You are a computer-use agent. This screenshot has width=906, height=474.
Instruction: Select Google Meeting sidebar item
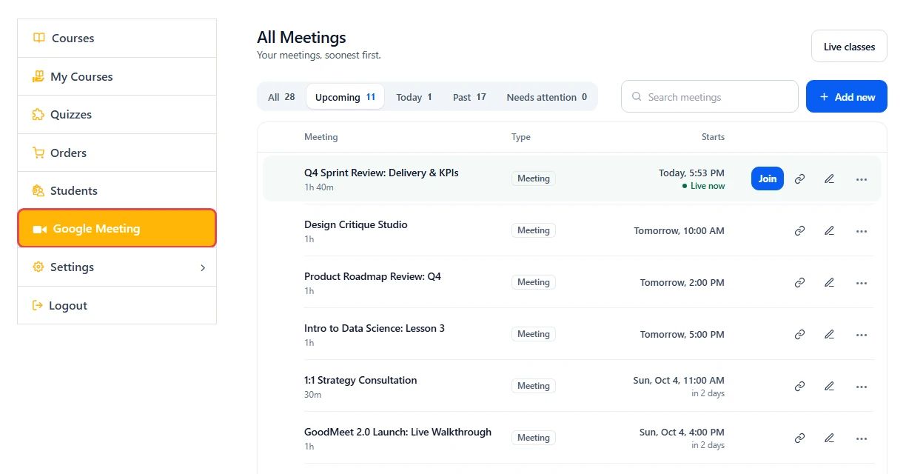pos(117,228)
